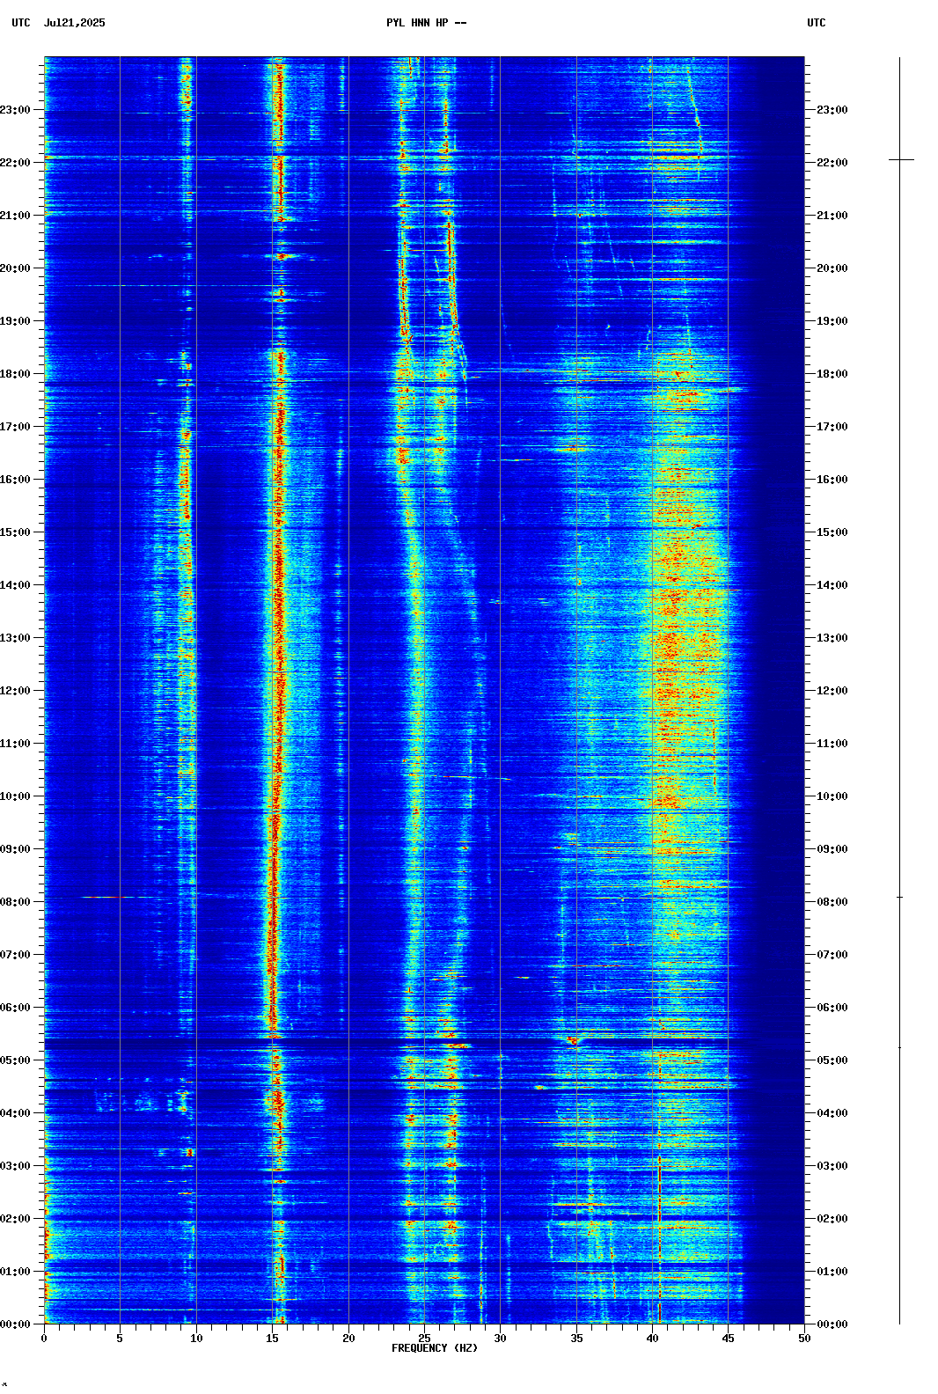Click the right-axis 13:00 time label

tap(832, 638)
